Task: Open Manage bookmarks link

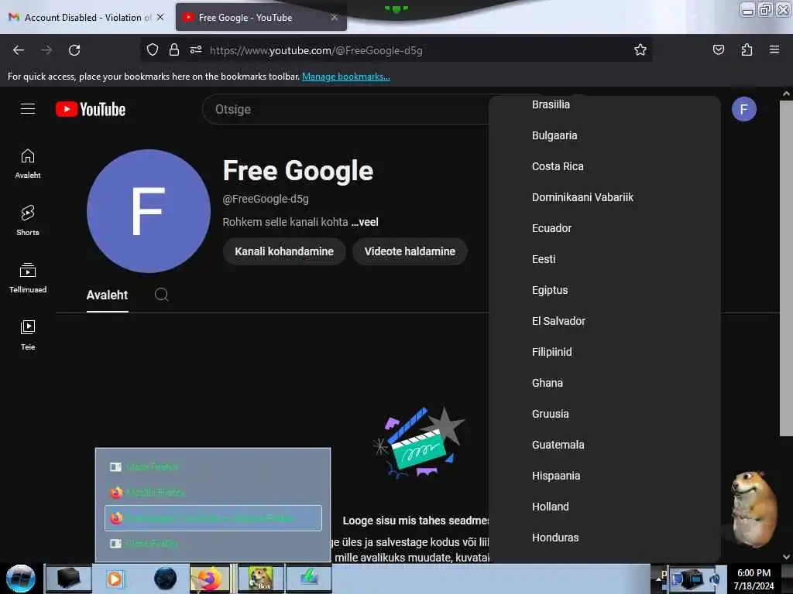Action: (346, 77)
